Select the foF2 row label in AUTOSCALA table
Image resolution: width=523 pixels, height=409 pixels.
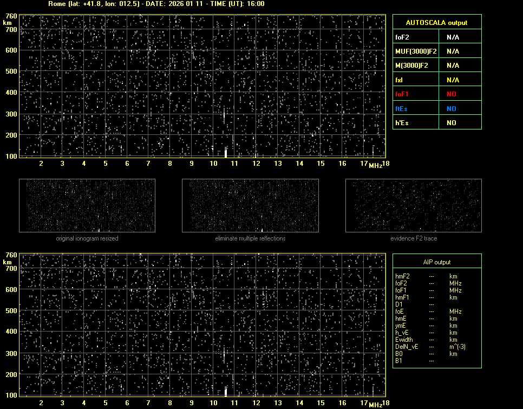pos(403,37)
